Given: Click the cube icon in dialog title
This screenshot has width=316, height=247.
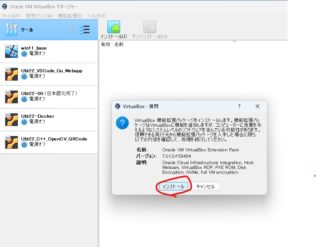Looking at the screenshot, I should tap(118, 106).
